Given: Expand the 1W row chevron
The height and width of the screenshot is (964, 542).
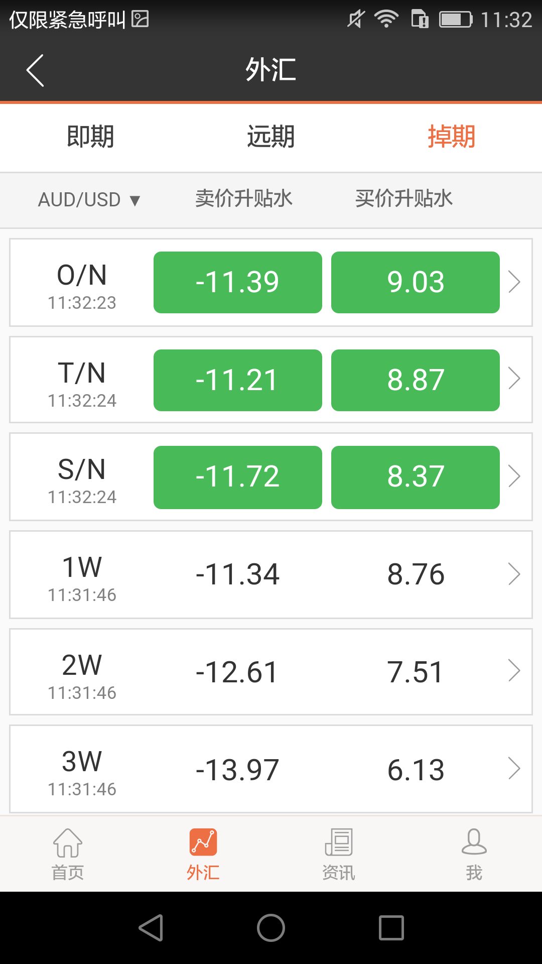Looking at the screenshot, I should coord(514,574).
